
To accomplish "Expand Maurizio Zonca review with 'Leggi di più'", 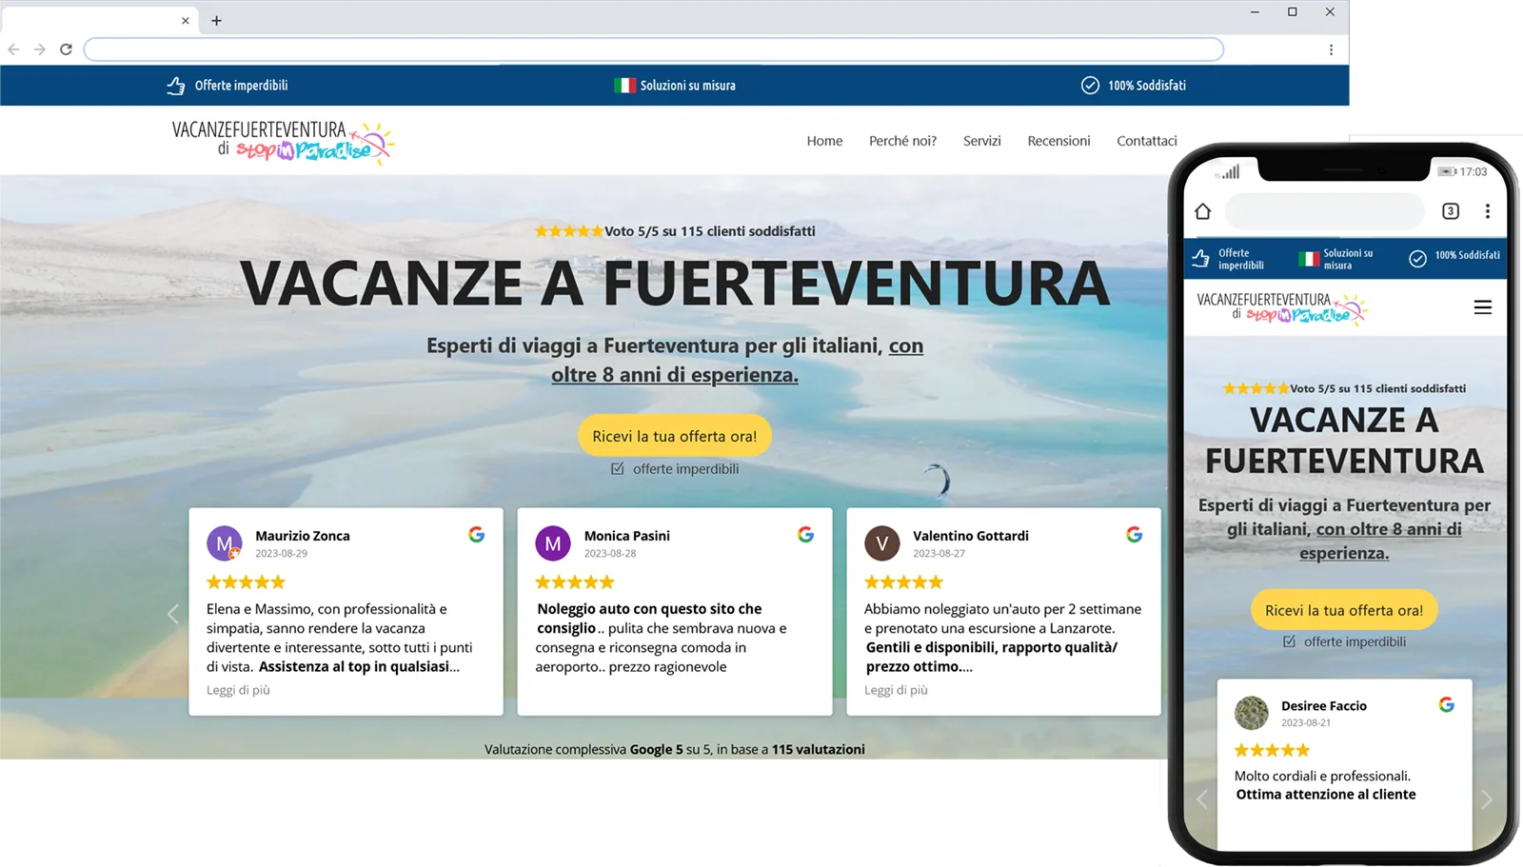I will point(238,690).
